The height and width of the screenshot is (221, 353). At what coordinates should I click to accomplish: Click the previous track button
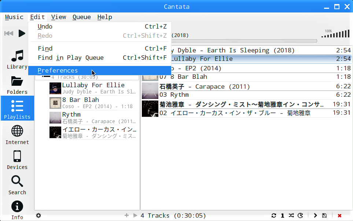point(9,33)
